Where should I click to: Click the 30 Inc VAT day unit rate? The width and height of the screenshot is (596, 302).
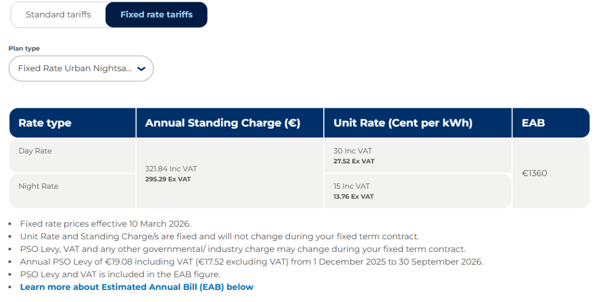352,151
